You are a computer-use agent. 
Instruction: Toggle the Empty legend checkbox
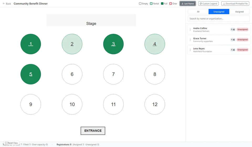coord(140,3)
